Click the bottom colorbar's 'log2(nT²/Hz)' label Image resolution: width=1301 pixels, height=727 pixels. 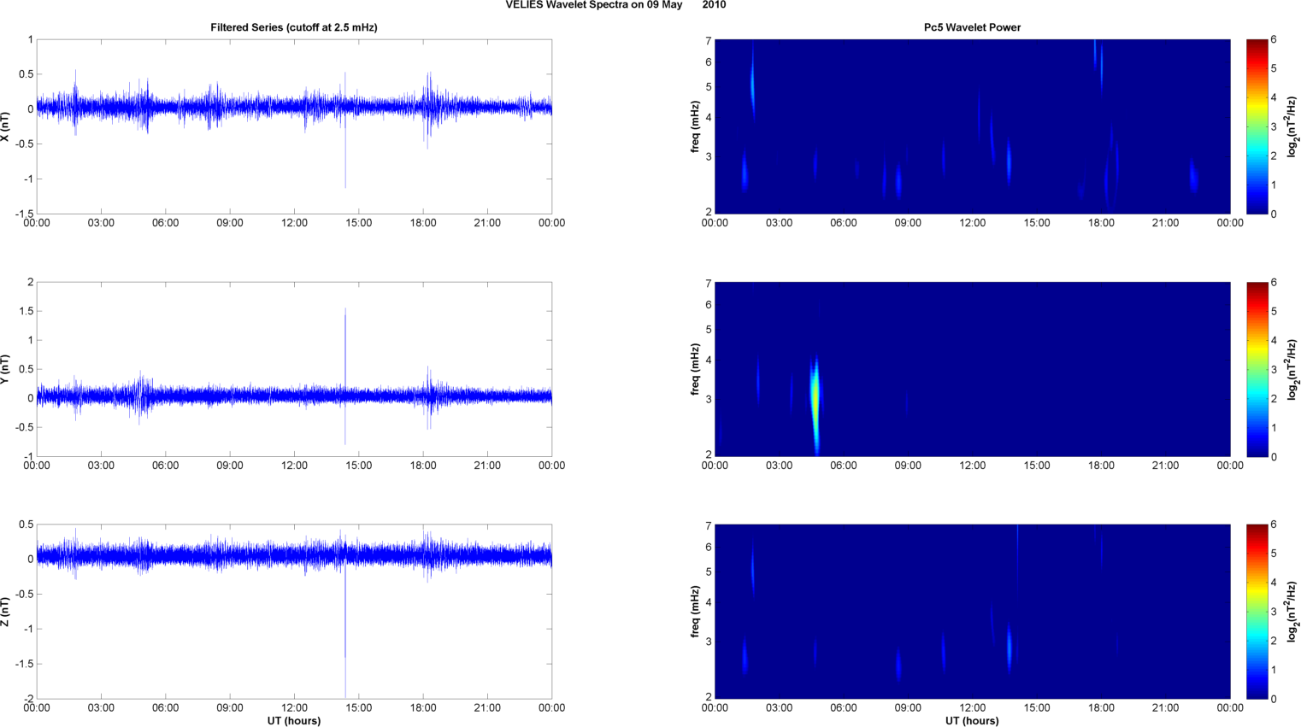pos(1292,612)
